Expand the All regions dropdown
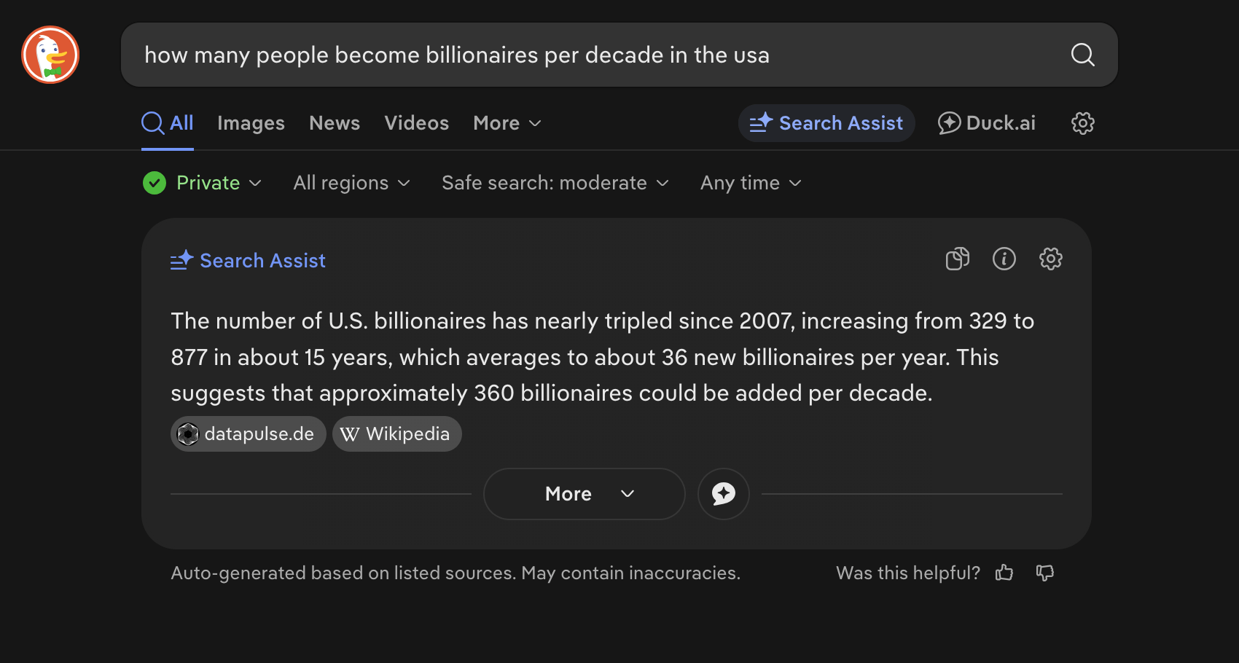1239x663 pixels. point(352,183)
